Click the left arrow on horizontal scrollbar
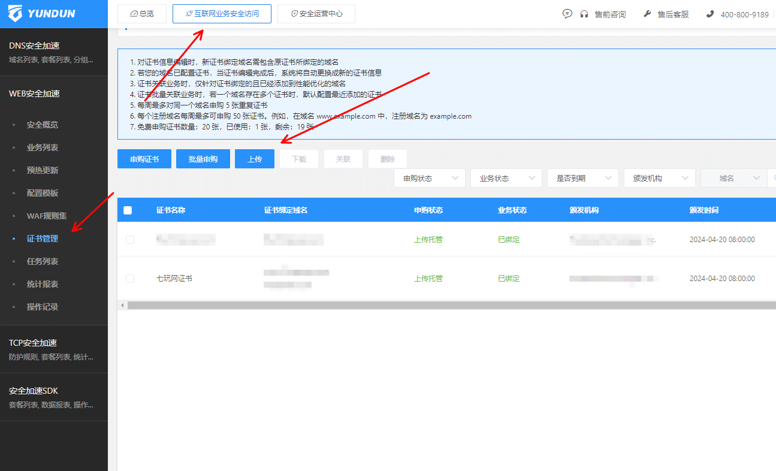 (122, 305)
